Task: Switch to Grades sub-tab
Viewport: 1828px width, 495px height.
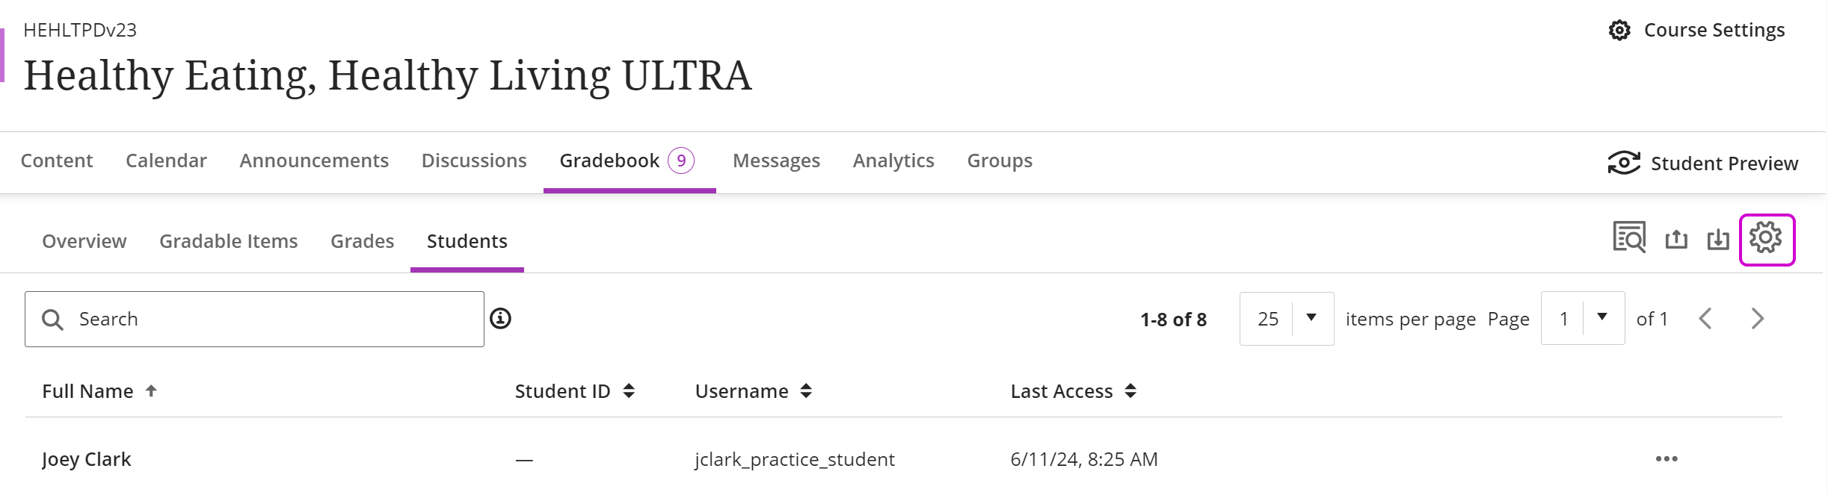Action: pos(363,241)
